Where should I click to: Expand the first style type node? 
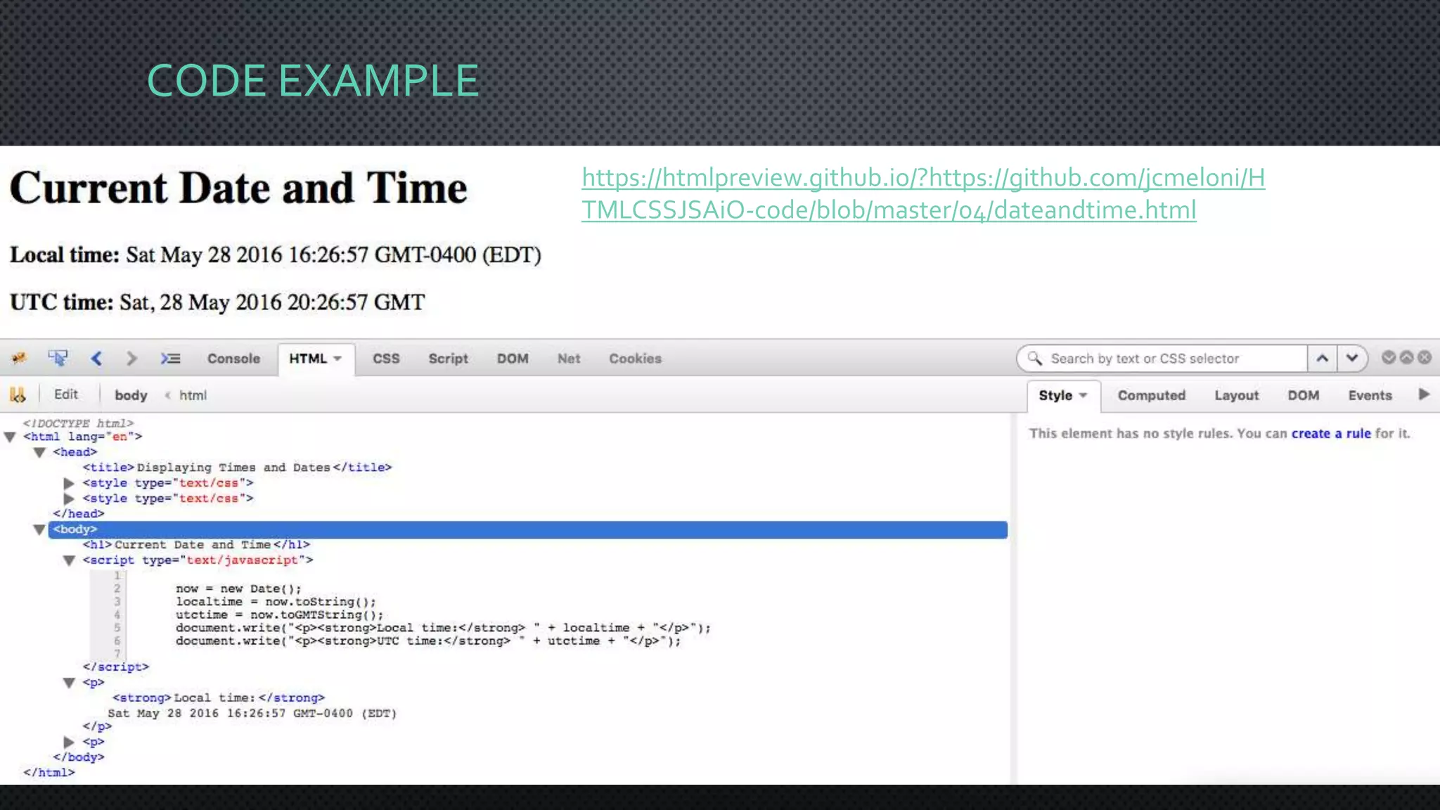(69, 483)
